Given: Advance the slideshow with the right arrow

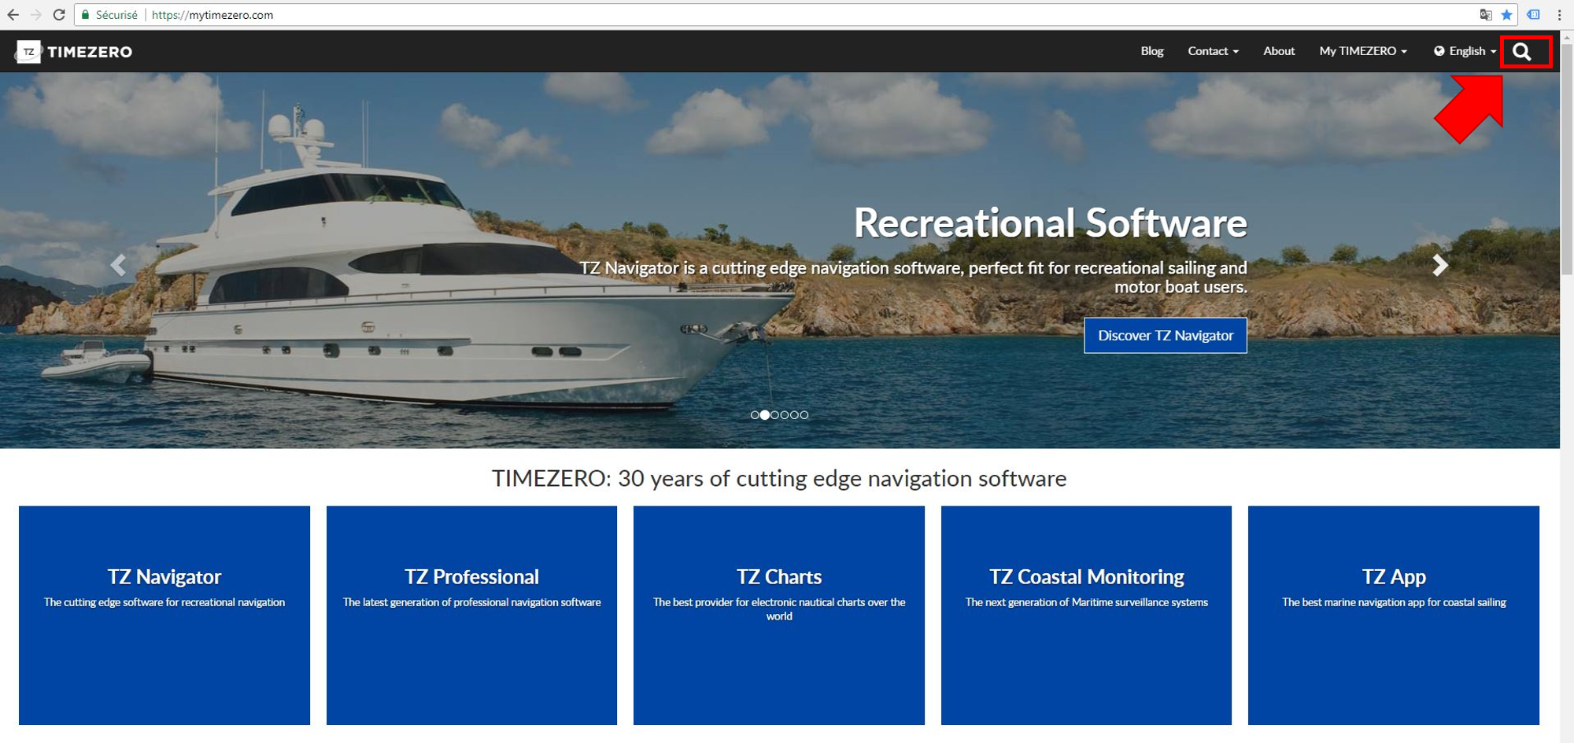Looking at the screenshot, I should pyautogui.click(x=1439, y=265).
